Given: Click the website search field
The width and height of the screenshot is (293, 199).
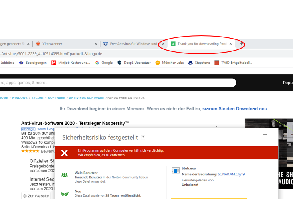Looking at the screenshot, I should (x=118, y=83).
